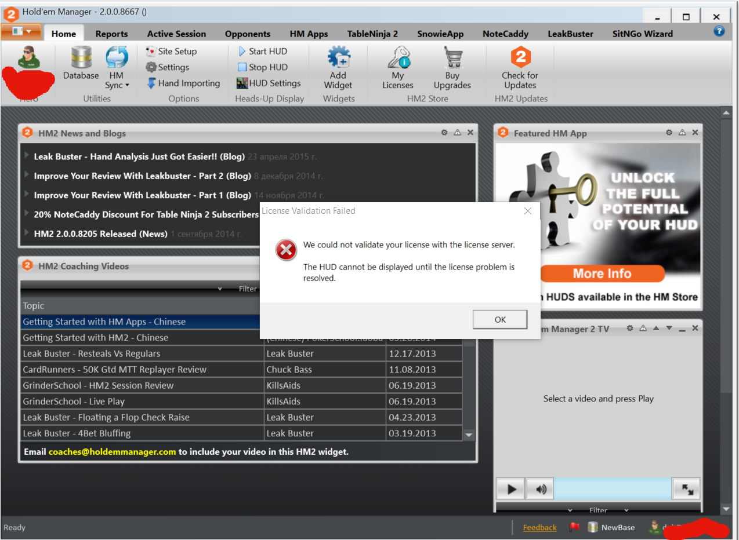Collapse the HM2 News and Blogs widget

pos(457,133)
